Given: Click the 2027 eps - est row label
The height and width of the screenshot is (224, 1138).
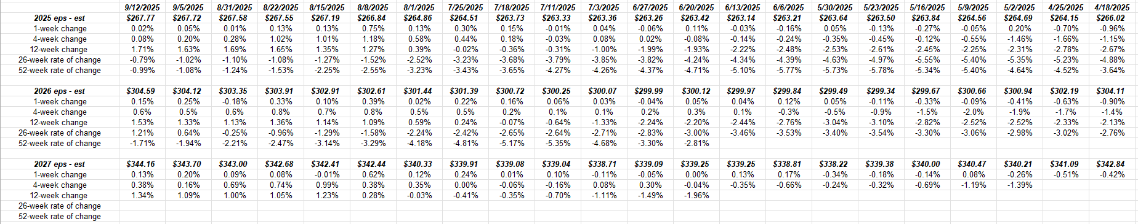Looking at the screenshot, I should (x=60, y=164).
